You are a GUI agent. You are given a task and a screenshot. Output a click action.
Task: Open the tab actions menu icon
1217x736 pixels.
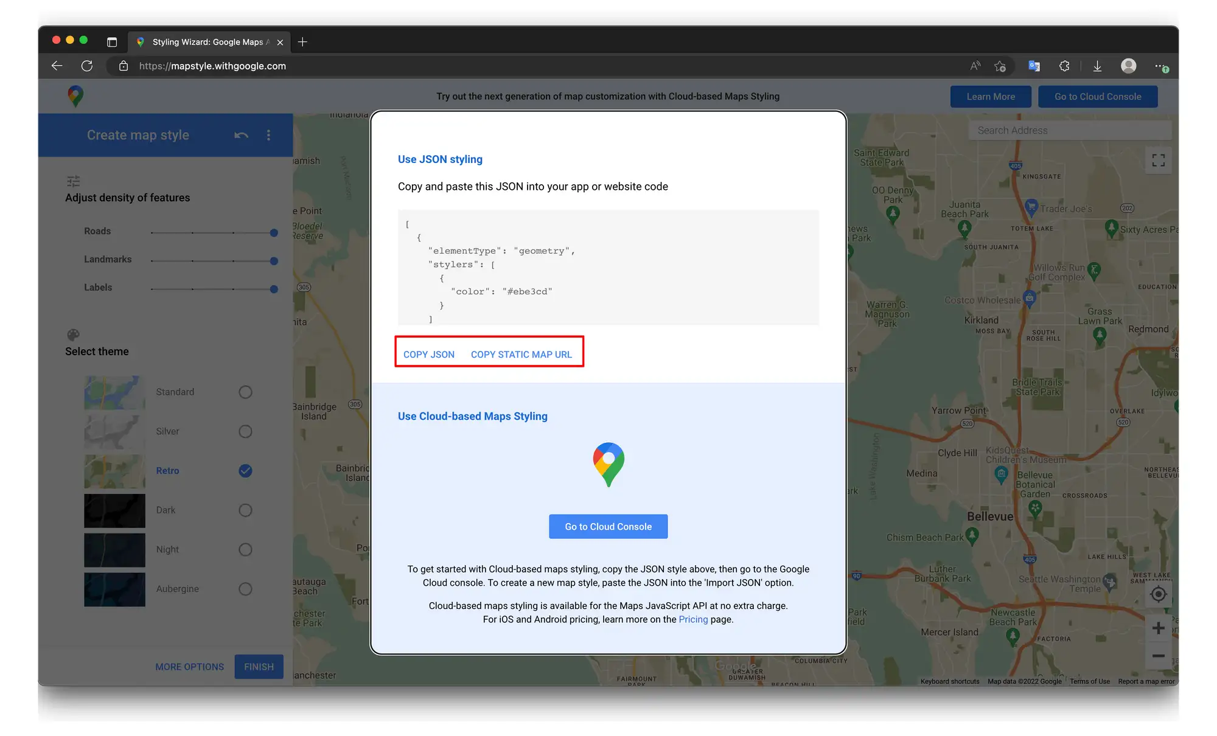point(112,42)
